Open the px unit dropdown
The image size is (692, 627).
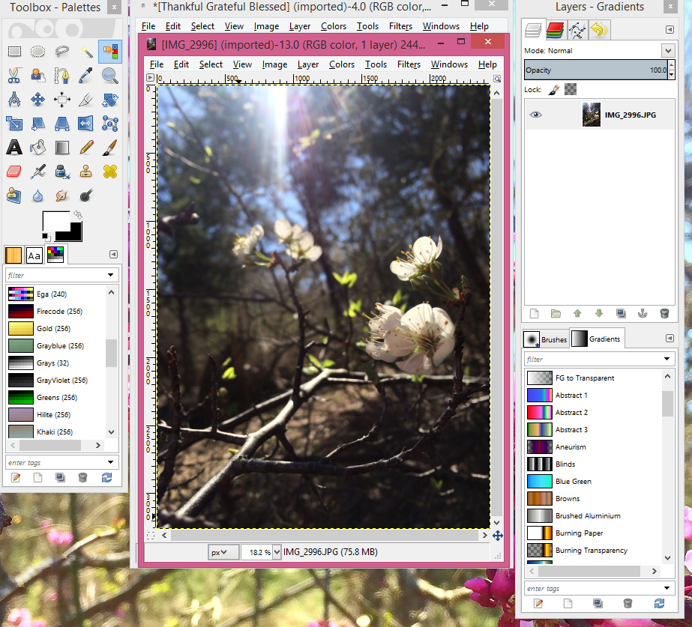pyautogui.click(x=223, y=551)
